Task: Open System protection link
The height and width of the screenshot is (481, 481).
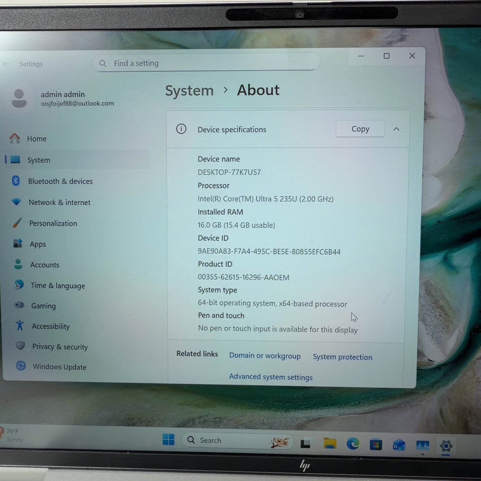Action: [x=342, y=357]
